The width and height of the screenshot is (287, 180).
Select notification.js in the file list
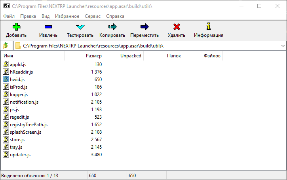(24, 102)
